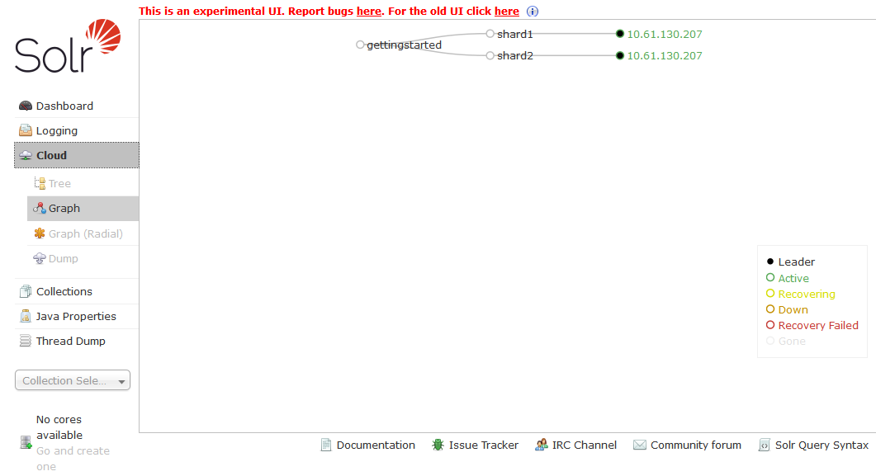This screenshot has width=876, height=476.
Task: Click the shard1 node circle
Action: (x=490, y=34)
